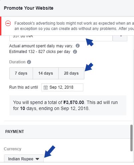Click the Currency label
Screen dimensions: 134x165
click(13, 149)
